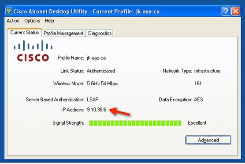The height and width of the screenshot is (164, 245).
Task: Click the Help question mark button
Action: (x=226, y=11)
